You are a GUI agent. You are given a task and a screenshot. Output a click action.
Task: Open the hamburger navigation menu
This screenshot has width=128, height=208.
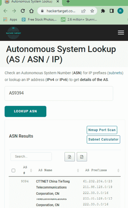tap(121, 33)
